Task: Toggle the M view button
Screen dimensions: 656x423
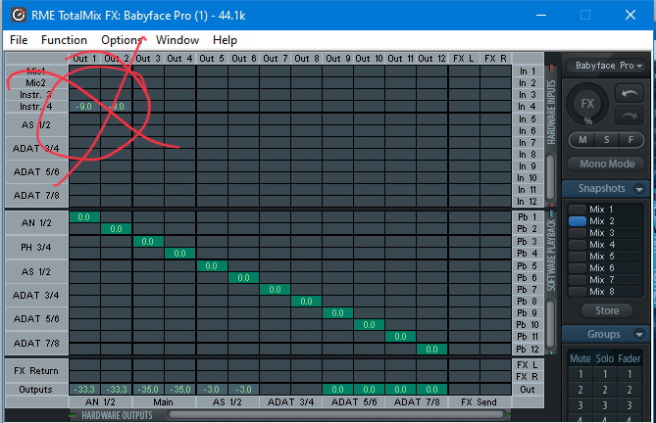Action: (x=582, y=140)
